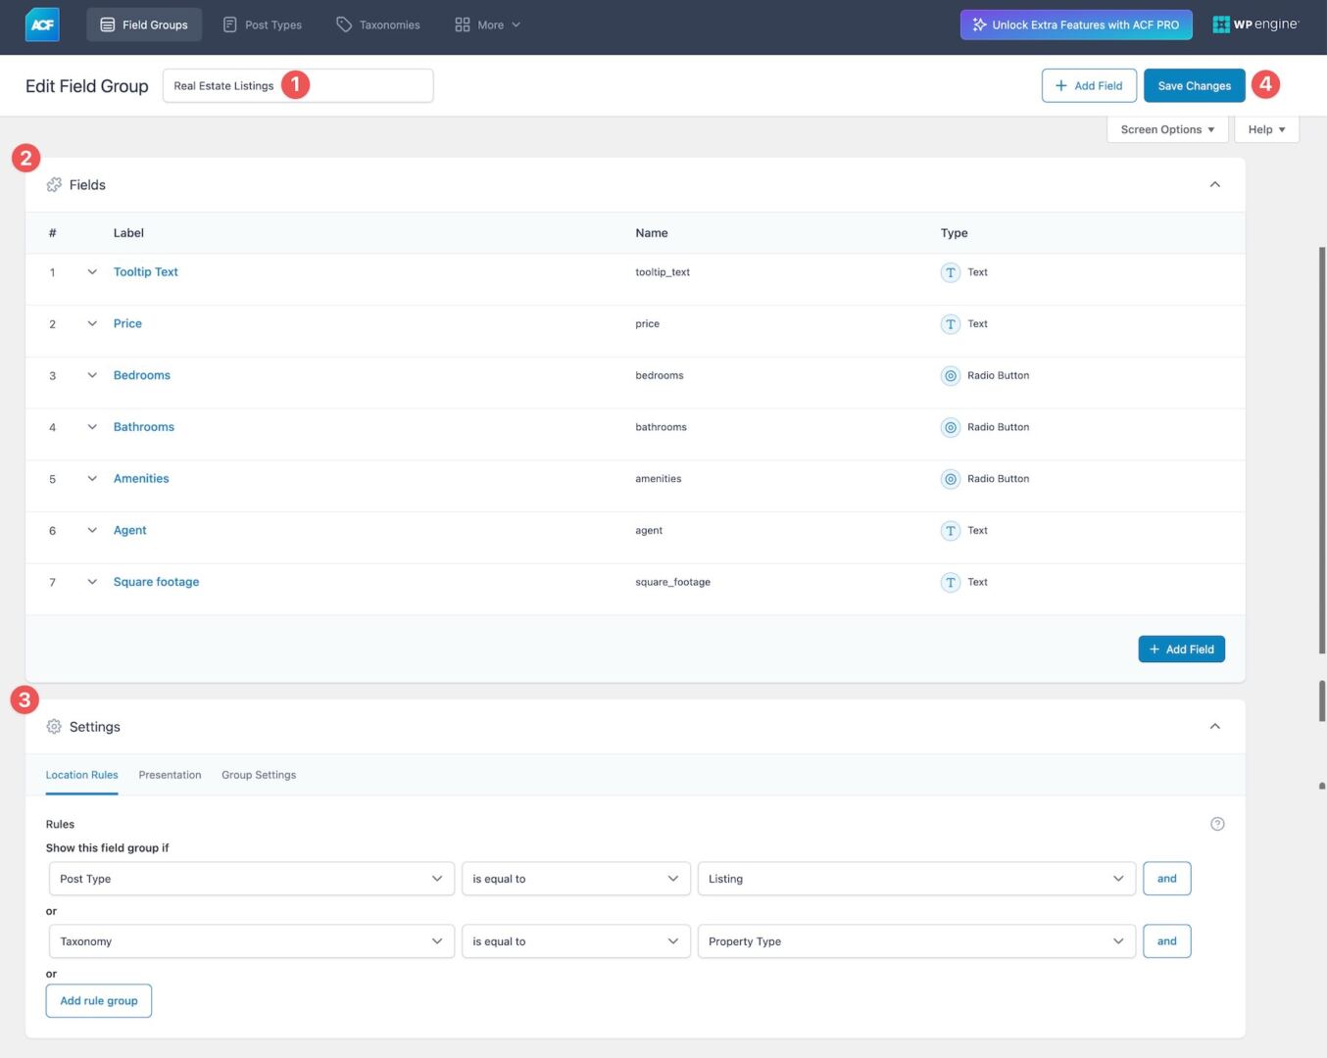Open the Amenities field link
The height and width of the screenshot is (1058, 1327).
tap(141, 479)
